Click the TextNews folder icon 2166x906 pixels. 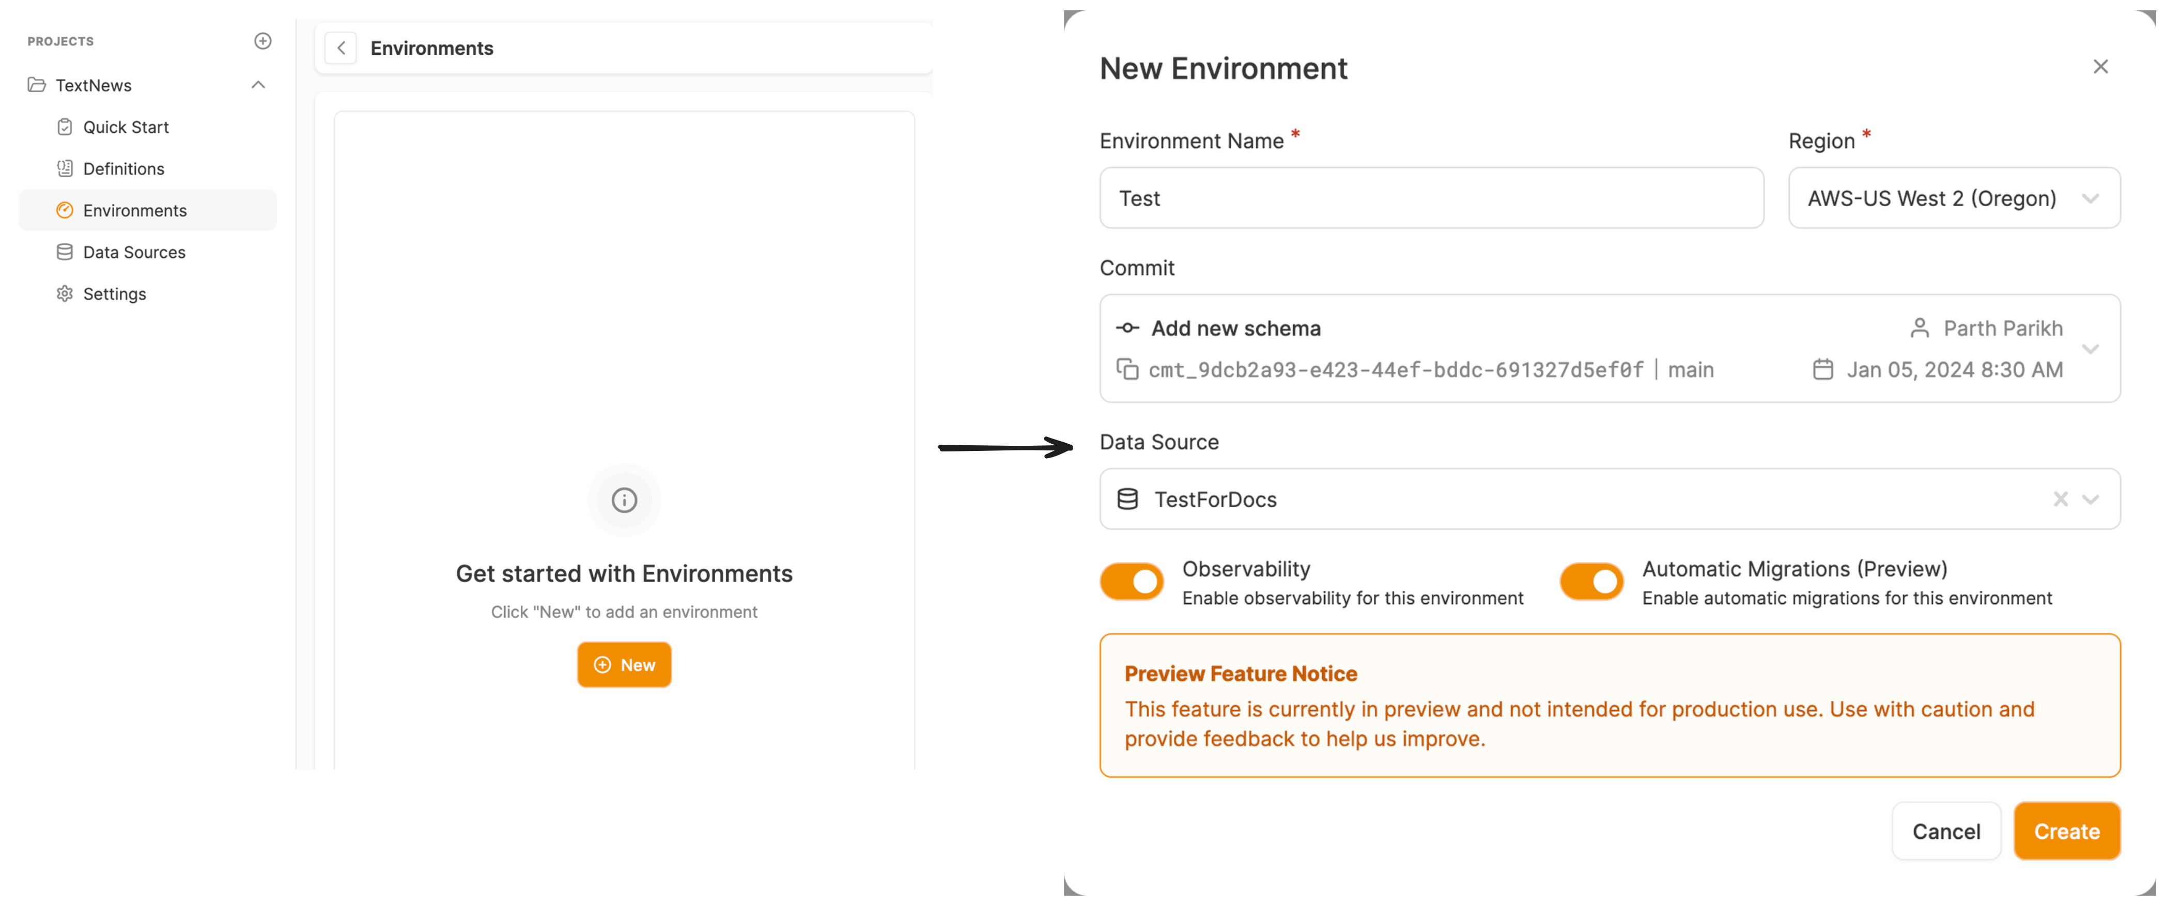click(36, 85)
